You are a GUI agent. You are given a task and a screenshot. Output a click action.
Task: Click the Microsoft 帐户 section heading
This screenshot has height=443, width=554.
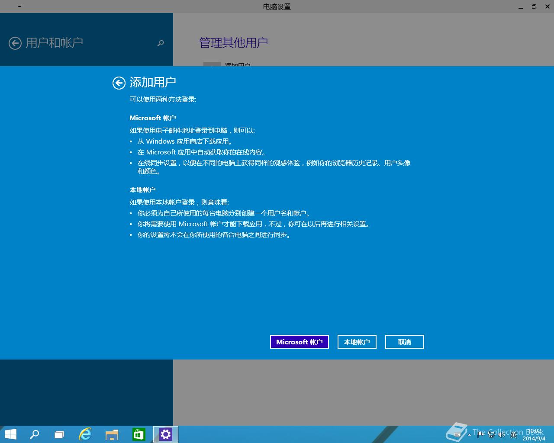click(x=152, y=118)
